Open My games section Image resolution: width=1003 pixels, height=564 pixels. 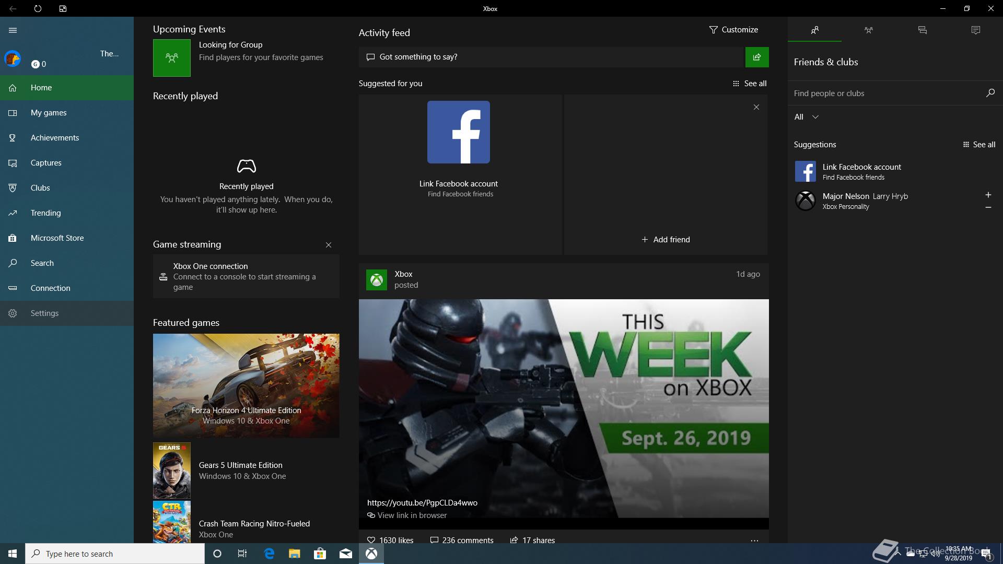pos(67,113)
